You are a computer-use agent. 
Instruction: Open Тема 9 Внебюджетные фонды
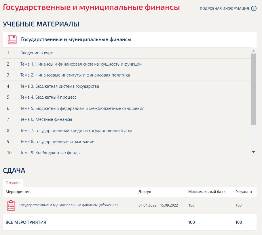[x=50, y=153]
